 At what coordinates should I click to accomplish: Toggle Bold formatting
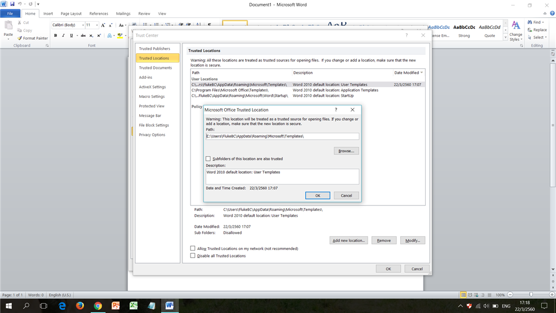coord(55,35)
